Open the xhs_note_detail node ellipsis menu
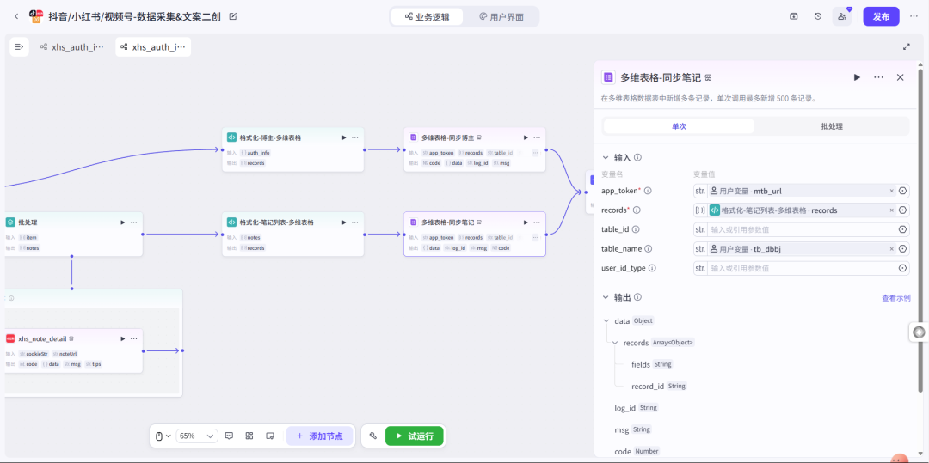Screen dimensions: 929x463 pyautogui.click(x=134, y=338)
